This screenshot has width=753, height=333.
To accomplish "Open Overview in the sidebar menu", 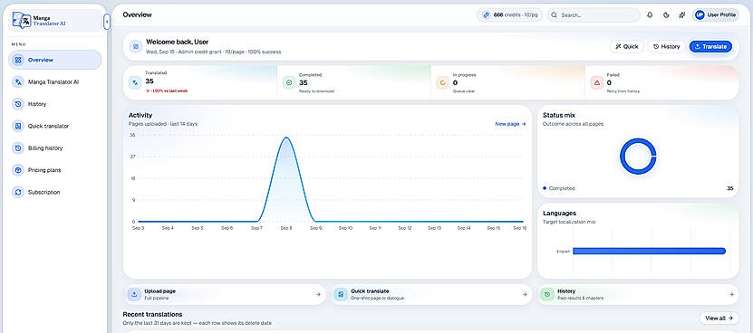I will 54,60.
